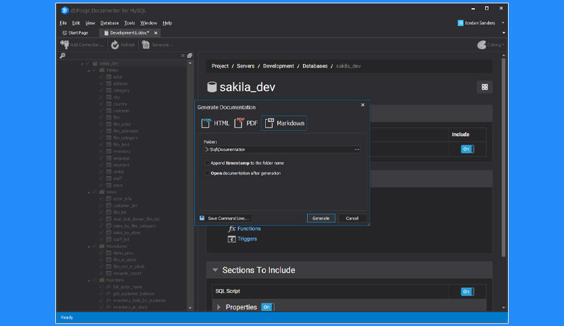
Task: Close the Development1.ddoc tab
Action: click(x=156, y=33)
